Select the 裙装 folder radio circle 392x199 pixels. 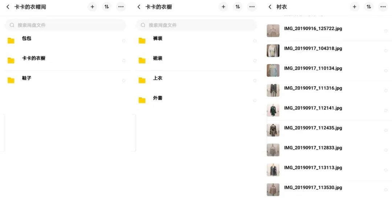255,61
